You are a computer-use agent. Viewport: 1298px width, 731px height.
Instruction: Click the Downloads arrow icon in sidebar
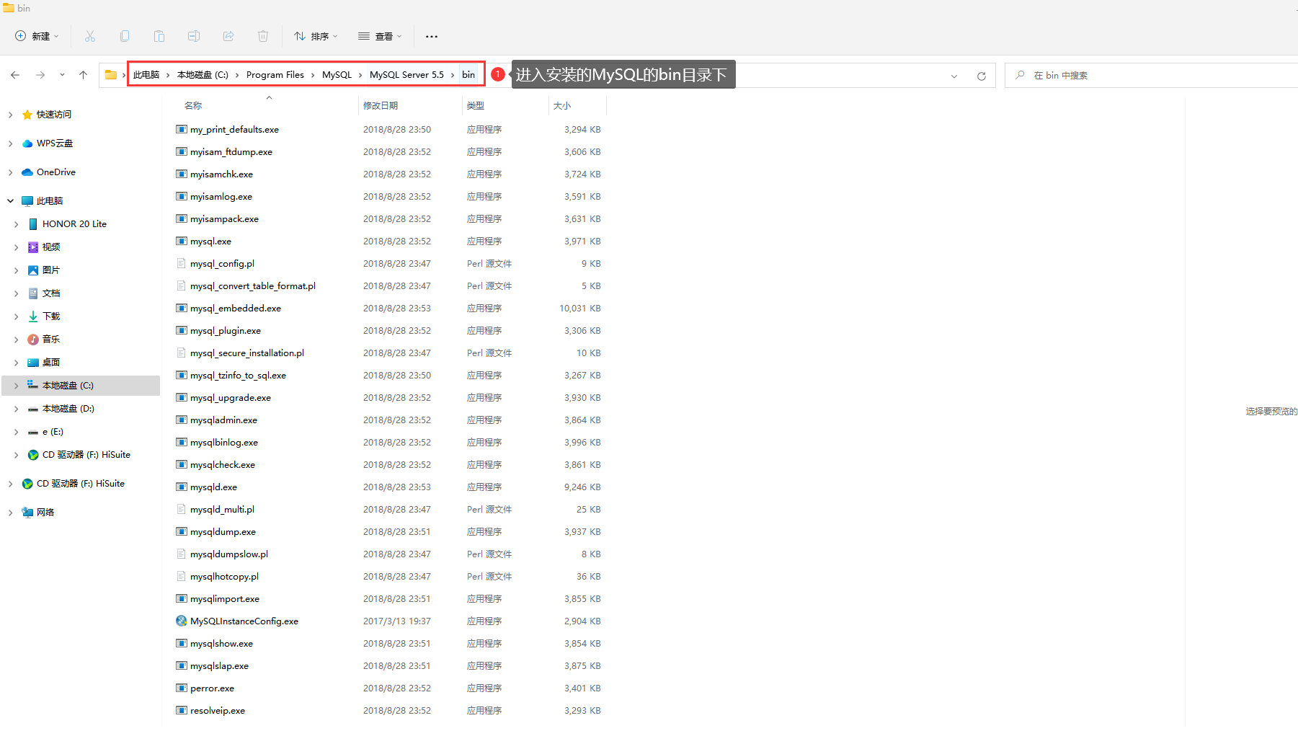click(33, 316)
